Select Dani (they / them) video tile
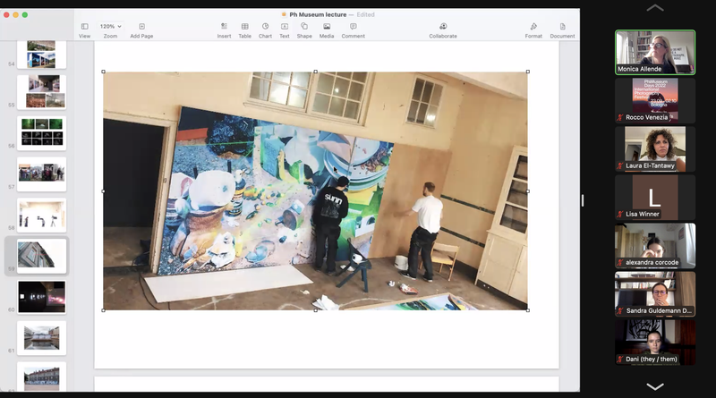The width and height of the screenshot is (716, 398). [655, 343]
